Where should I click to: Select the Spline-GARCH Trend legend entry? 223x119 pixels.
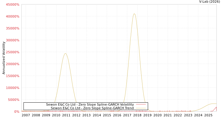click(x=92, y=108)
